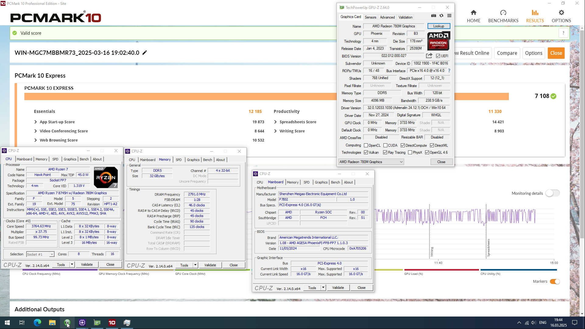
Task: Toggle the DirectML checkbox
Action: click(x=432, y=145)
